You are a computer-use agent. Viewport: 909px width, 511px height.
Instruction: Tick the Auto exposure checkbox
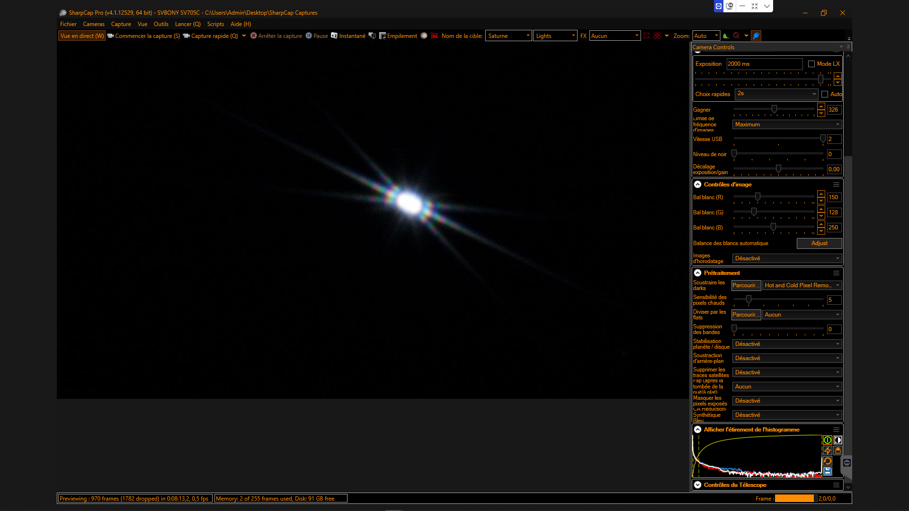point(825,94)
